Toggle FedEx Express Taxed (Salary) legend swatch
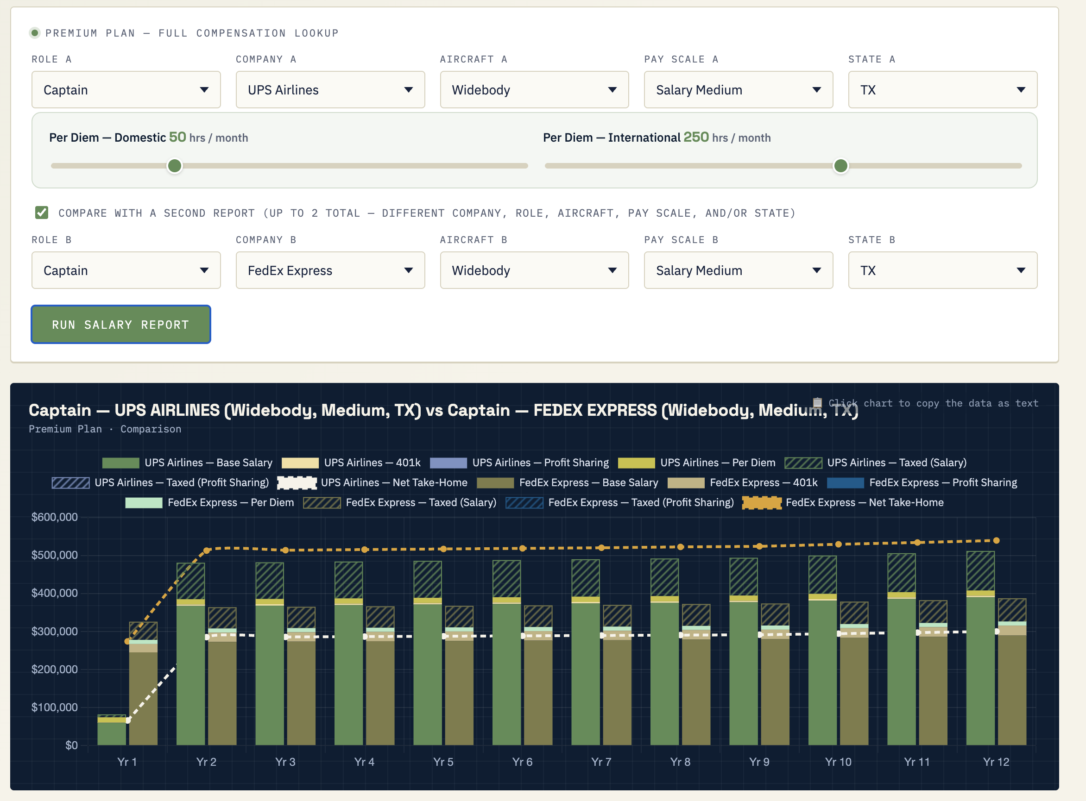 [322, 502]
